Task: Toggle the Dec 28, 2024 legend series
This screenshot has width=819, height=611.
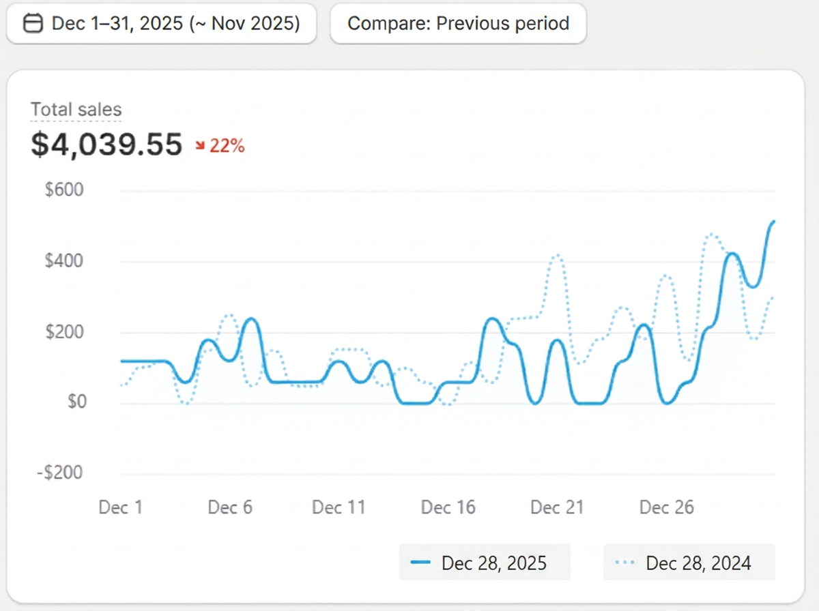Action: click(x=689, y=563)
